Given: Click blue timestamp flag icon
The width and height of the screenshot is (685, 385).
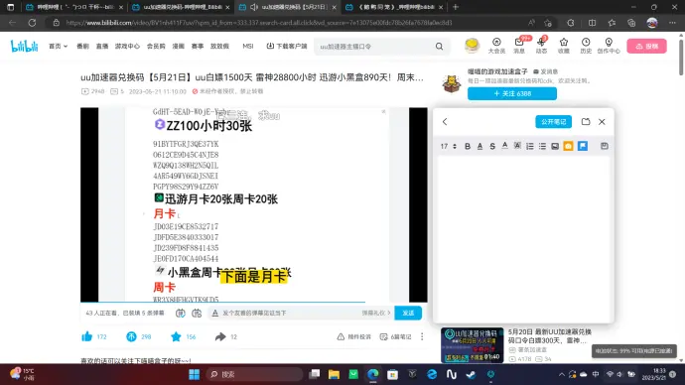Looking at the screenshot, I should pos(583,146).
